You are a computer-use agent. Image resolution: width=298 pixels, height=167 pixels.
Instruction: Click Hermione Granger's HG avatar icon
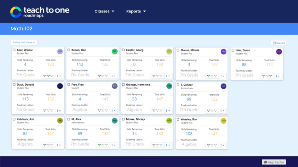[x=169, y=86]
